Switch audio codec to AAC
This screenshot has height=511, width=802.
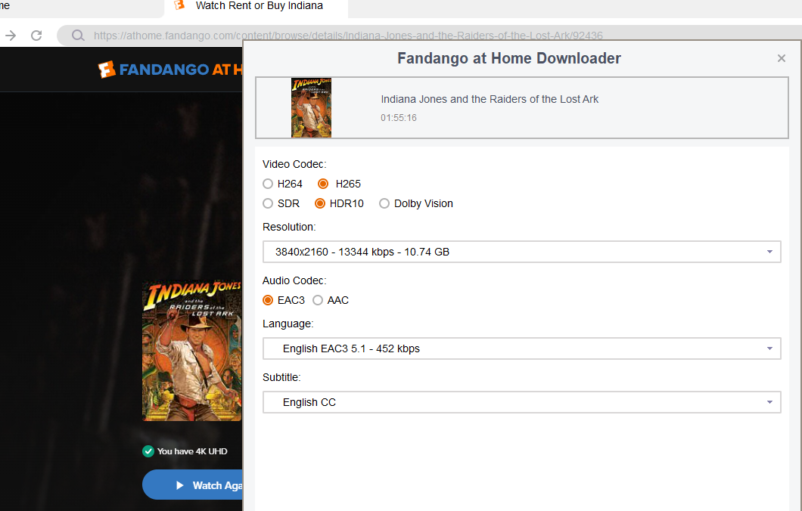(x=318, y=300)
